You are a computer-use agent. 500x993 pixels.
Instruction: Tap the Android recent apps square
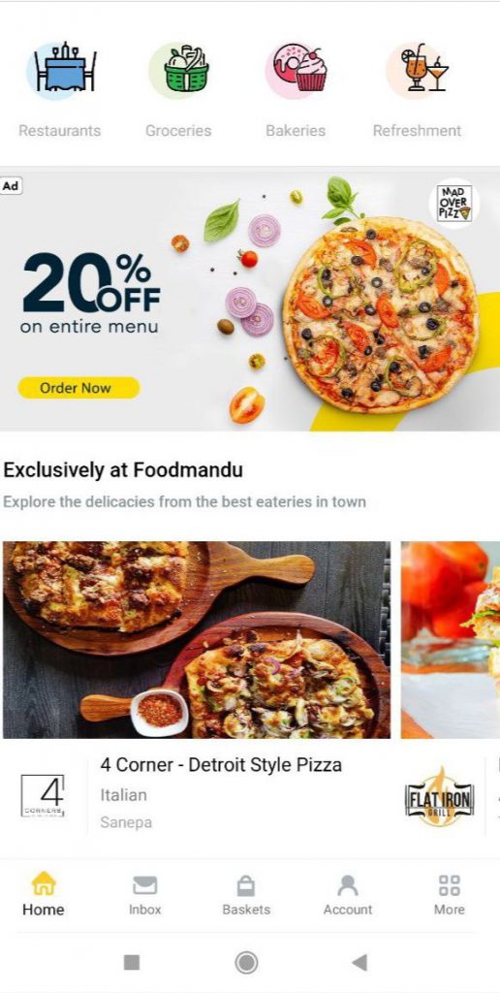132,963
